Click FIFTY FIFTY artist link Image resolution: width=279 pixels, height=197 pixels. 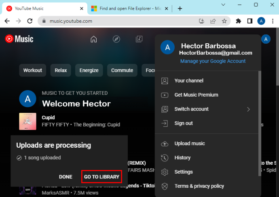click(55, 125)
